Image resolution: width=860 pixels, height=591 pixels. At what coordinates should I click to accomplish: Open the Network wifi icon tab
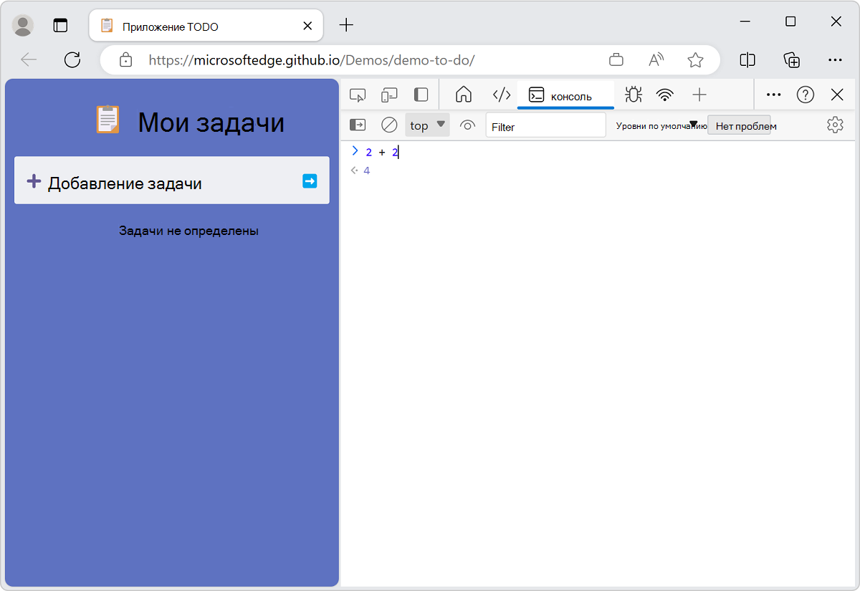pyautogui.click(x=666, y=95)
